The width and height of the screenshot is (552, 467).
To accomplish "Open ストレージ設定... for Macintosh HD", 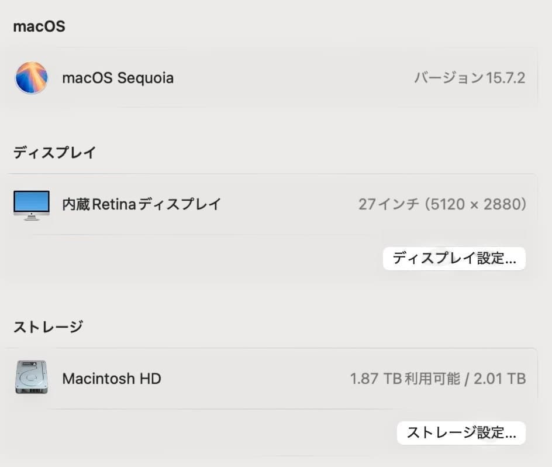I will click(x=461, y=432).
